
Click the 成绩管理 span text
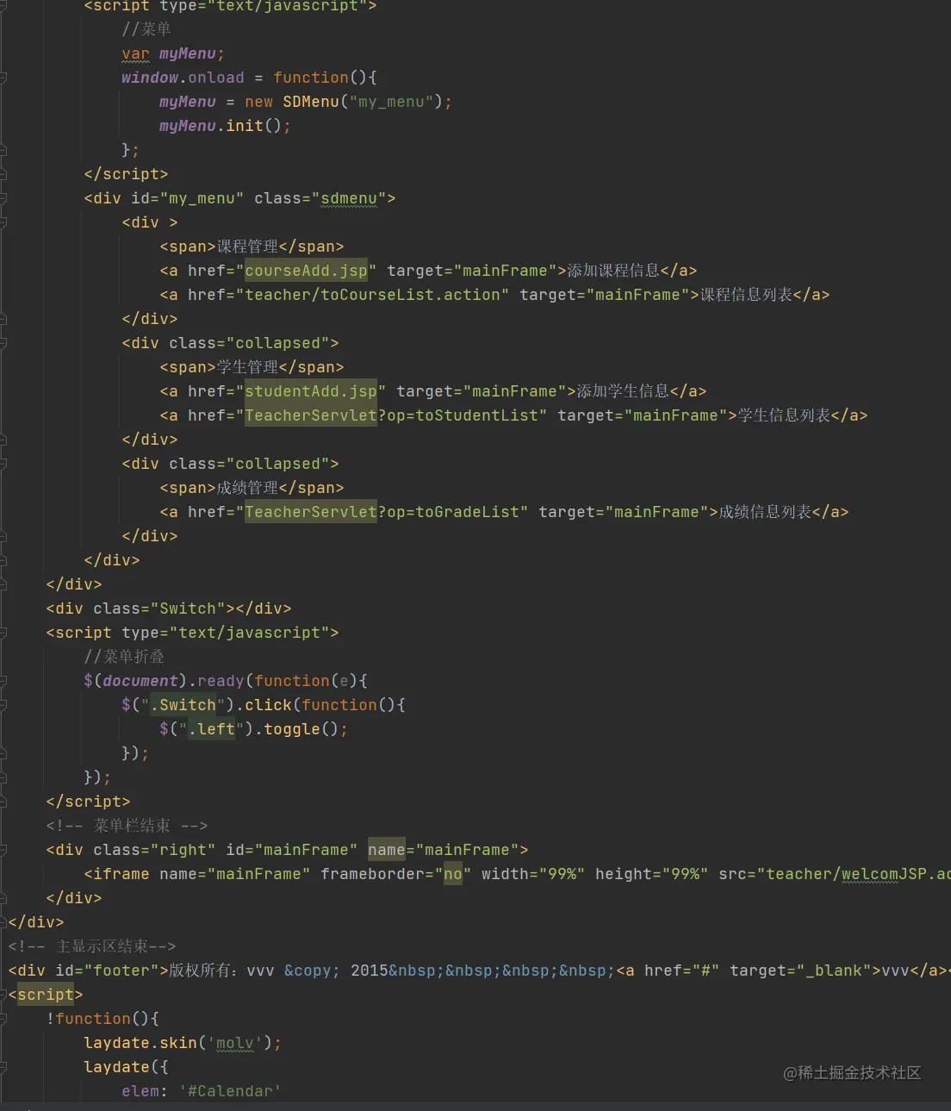247,488
